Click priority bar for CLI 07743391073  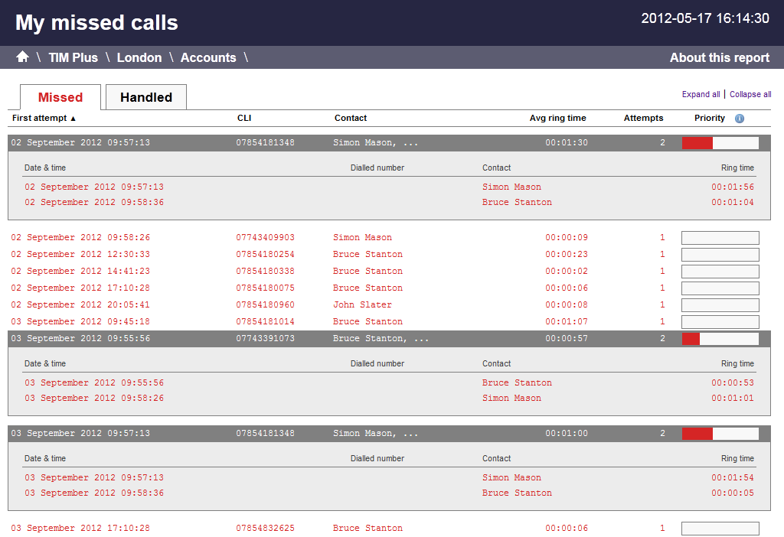point(720,339)
